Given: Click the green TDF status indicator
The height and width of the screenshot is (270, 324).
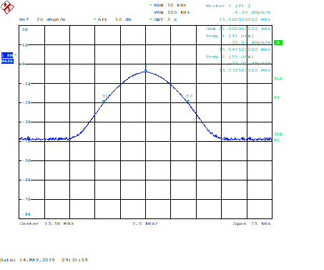Looking at the screenshot, I should 278,79.
